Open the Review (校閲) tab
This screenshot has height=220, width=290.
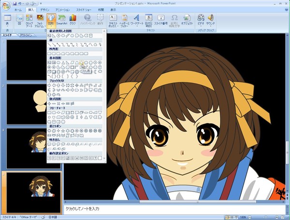[101, 10]
